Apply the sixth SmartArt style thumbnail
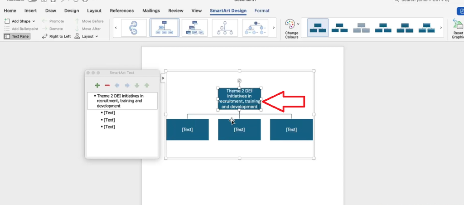The width and height of the screenshot is (464, 205). point(427,28)
